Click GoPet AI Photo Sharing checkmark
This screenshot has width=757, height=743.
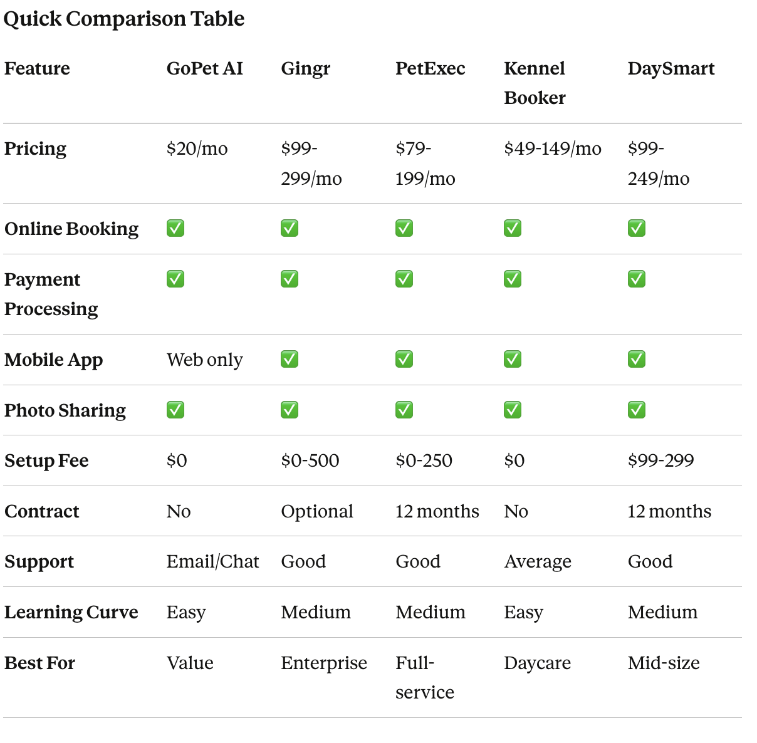(175, 410)
